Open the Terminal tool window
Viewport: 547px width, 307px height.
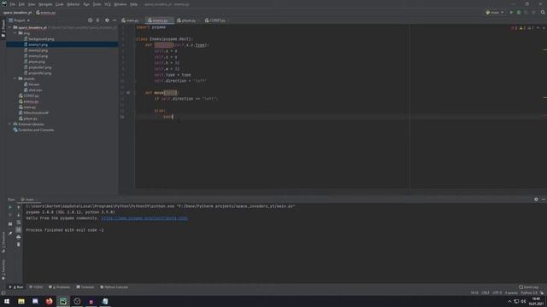[85, 287]
